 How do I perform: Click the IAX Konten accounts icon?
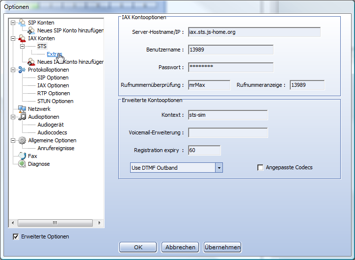click(22, 38)
